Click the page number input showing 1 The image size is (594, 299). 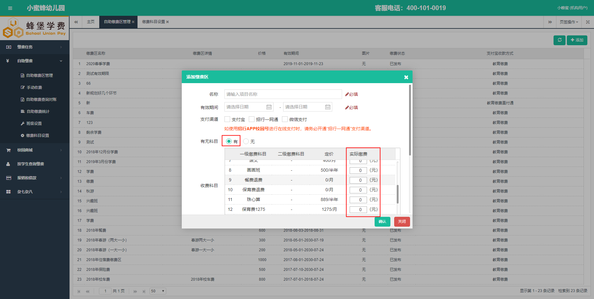tap(105, 291)
